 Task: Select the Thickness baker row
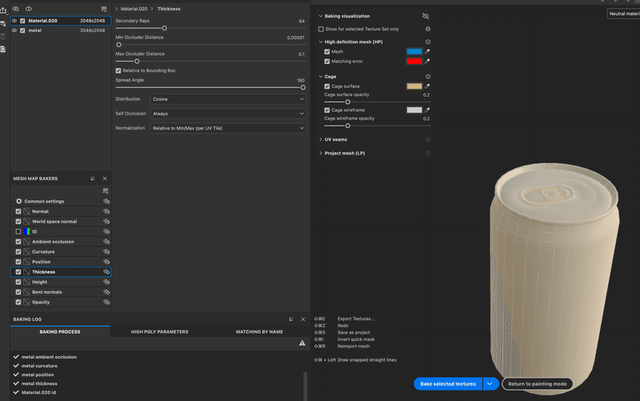61,272
